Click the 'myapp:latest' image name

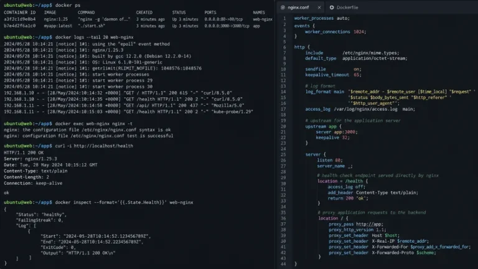[58, 26]
